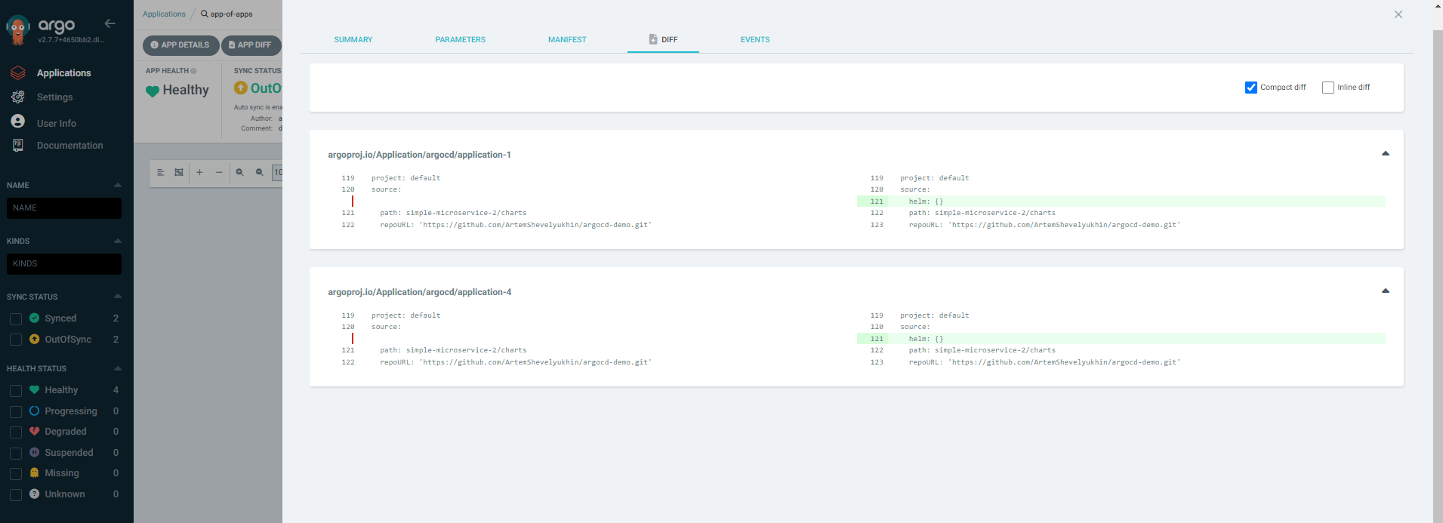
Task: Click the Suspended pause icon
Action: coord(34,453)
